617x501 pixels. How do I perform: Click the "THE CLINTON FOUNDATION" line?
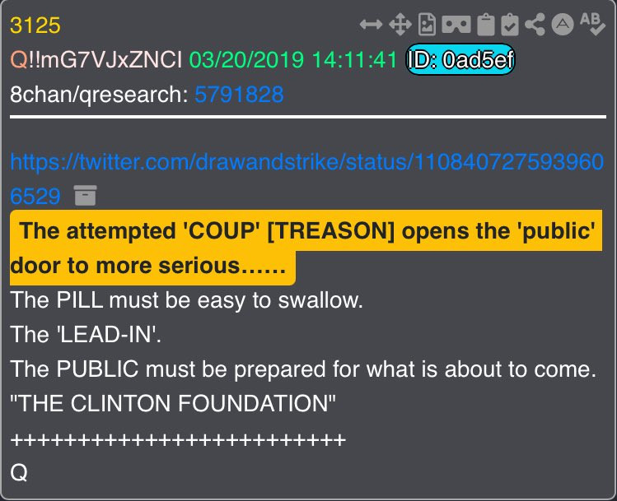[x=173, y=403]
